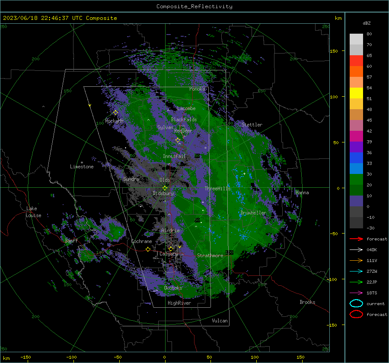Screen dimensions: 389x363
Task: Click the Brooks label on the map
Action: click(307, 302)
